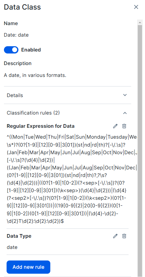Screen dimensions: 145x277
Task: Select the 'date' data type value
Action: pos(12,247)
